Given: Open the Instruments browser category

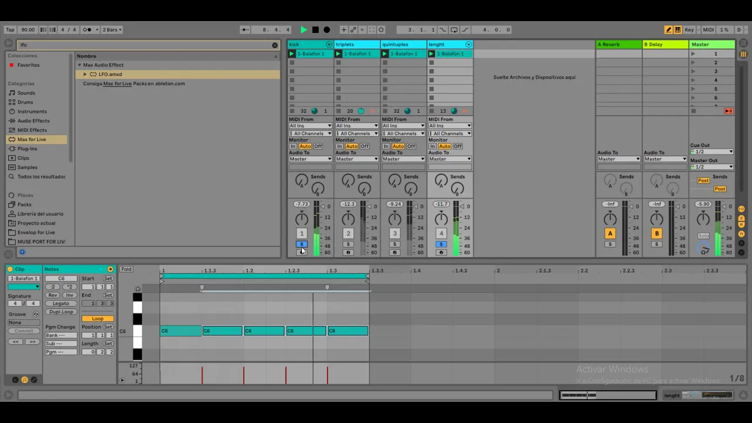Looking at the screenshot, I should (32, 112).
